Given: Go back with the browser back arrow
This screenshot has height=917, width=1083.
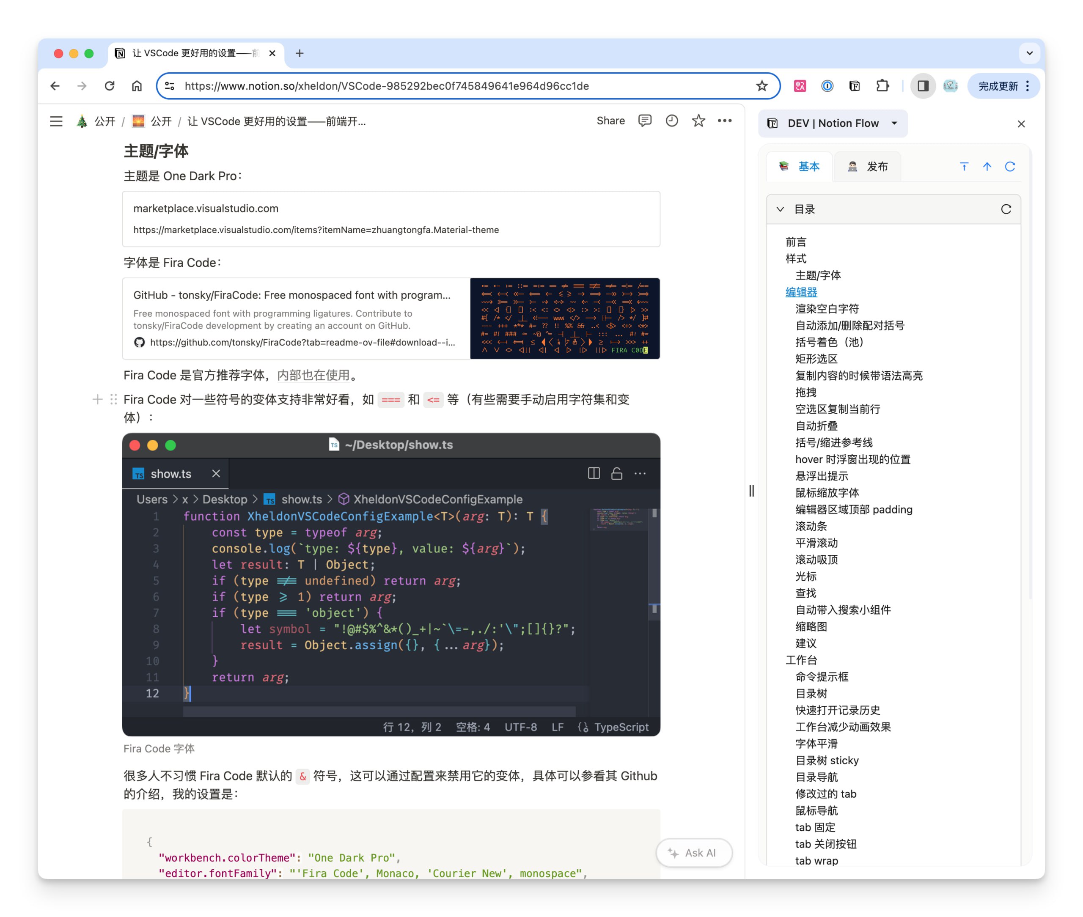Looking at the screenshot, I should 55,86.
